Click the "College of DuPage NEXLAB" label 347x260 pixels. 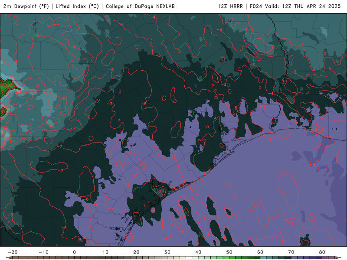tap(140, 6)
